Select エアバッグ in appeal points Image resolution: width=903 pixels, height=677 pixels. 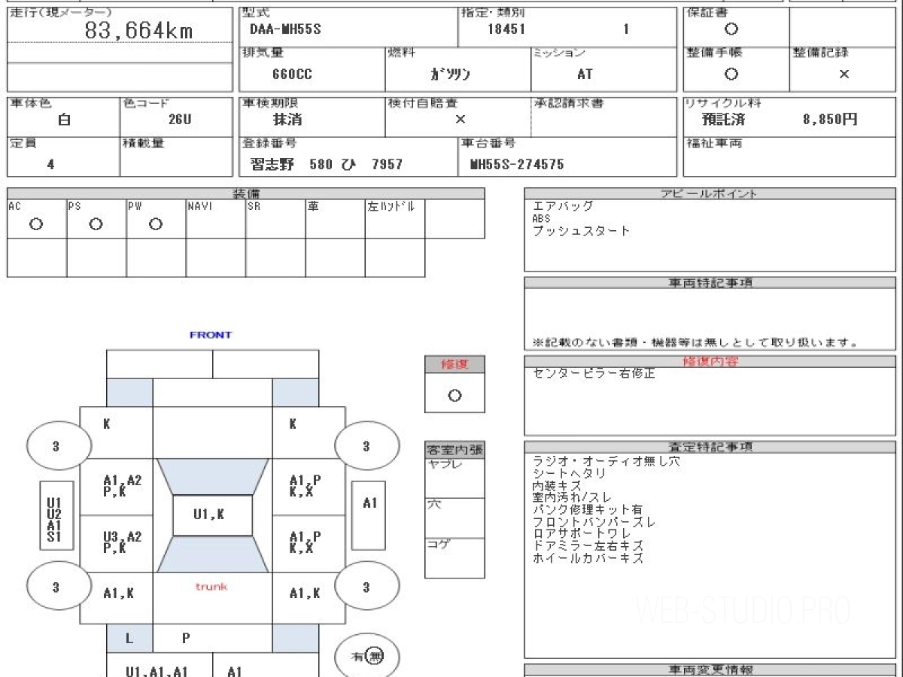pyautogui.click(x=563, y=205)
